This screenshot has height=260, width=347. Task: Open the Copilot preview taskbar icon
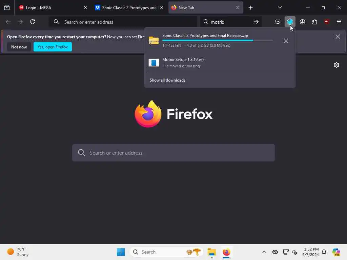click(336, 252)
